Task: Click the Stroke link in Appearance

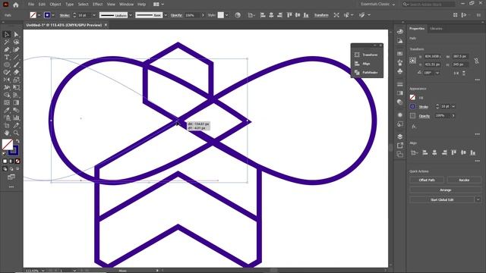Action: (x=424, y=107)
